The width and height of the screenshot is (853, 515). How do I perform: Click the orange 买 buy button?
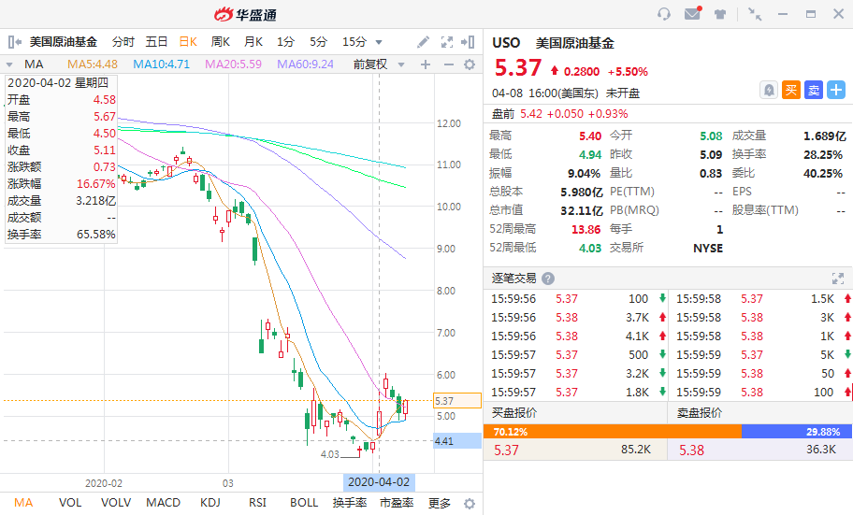click(x=791, y=90)
